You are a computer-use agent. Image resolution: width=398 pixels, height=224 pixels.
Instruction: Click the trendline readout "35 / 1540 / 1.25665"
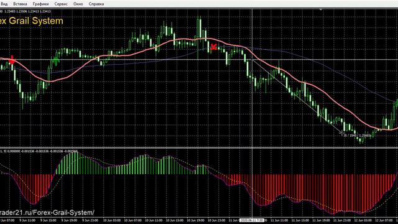358,136
